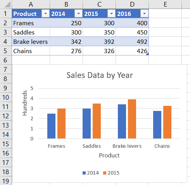This screenshot has height=185, width=190.
Task: Select the Frames 2015 cell in column C
Action: pos(99,23)
